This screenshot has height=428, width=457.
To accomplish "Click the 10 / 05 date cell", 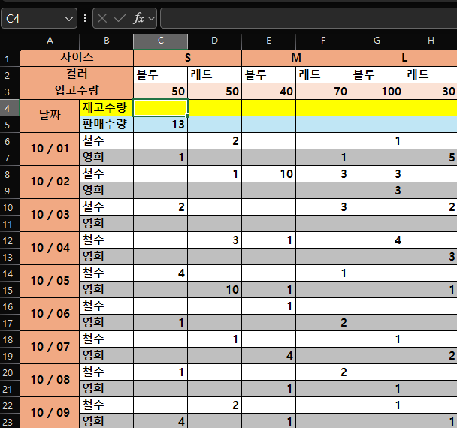I will point(50,281).
